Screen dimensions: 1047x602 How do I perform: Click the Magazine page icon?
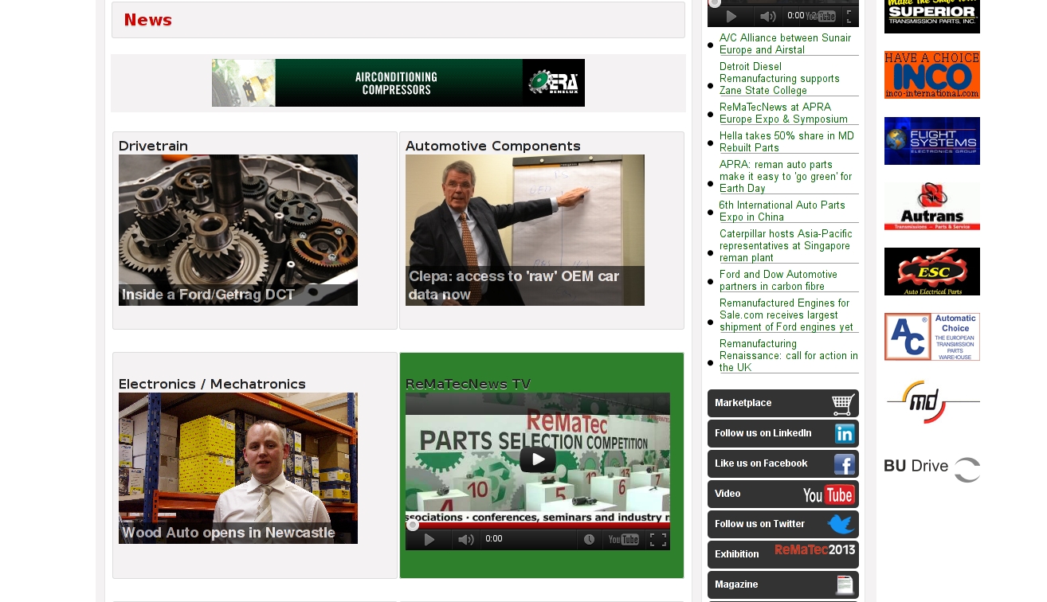point(845,585)
